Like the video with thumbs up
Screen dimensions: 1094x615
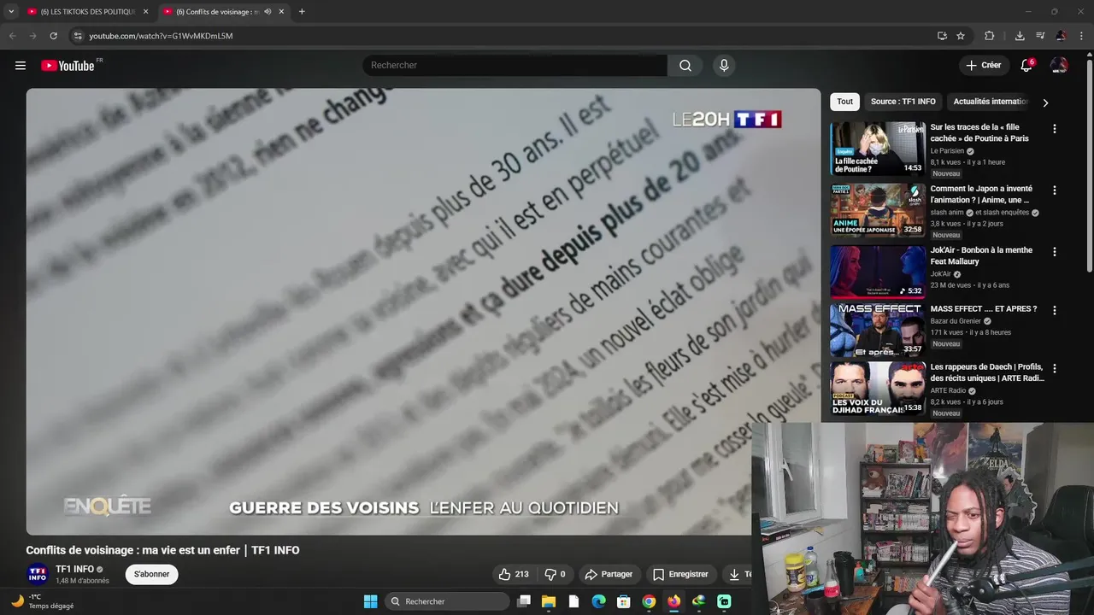click(514, 574)
